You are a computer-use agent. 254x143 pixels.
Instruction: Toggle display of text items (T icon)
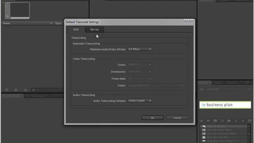236,121
